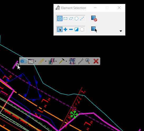Choose the Block selection method

click(x=65, y=19)
